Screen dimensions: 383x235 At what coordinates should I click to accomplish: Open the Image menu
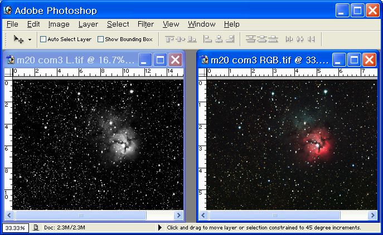(59, 24)
